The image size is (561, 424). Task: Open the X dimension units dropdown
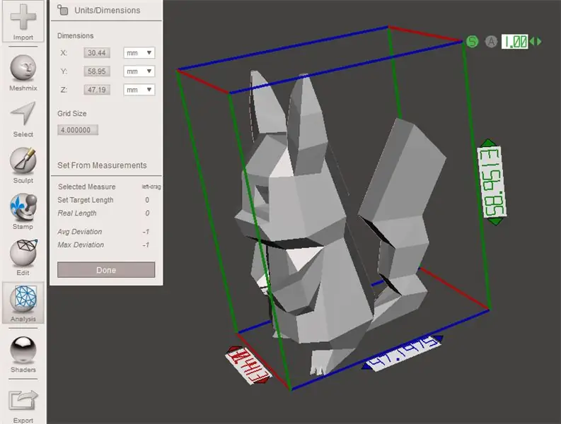click(139, 53)
